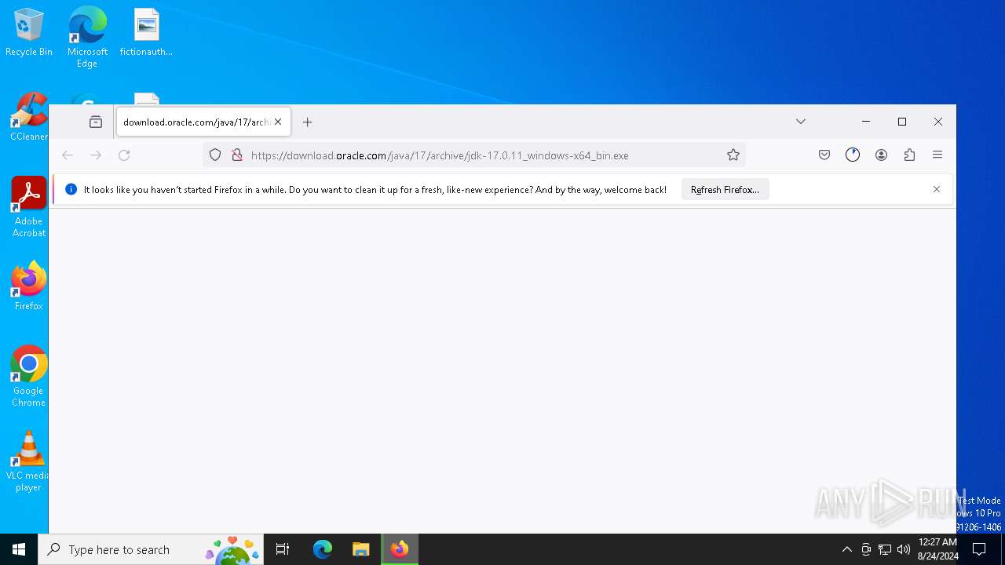The height and width of the screenshot is (565, 1005).
Task: Close the download.oracle.com tab
Action: click(x=278, y=122)
